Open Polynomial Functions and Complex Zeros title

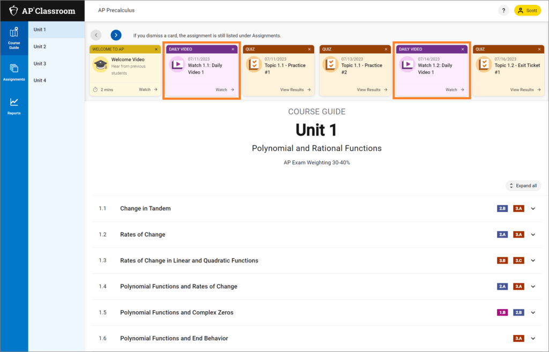[x=176, y=312]
